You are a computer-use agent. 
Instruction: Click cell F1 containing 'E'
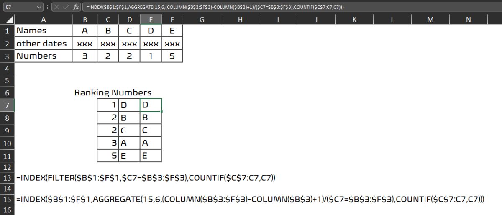[172, 31]
